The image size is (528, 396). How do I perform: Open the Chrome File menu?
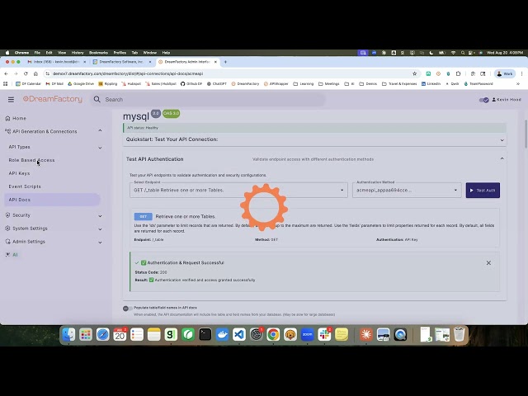pyautogui.click(x=37, y=53)
